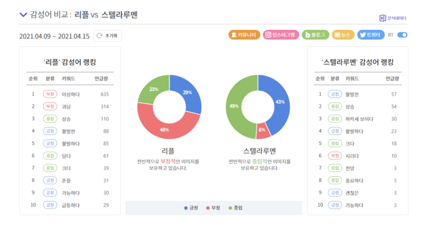The height and width of the screenshot is (226, 436).
Task: Click the 부정 tag beside 시리다
Action: pos(335,156)
